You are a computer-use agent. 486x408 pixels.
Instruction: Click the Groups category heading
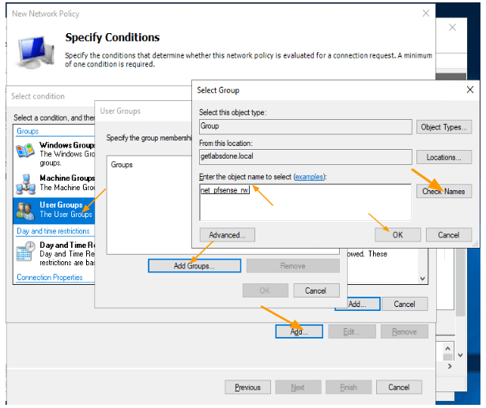[28, 131]
